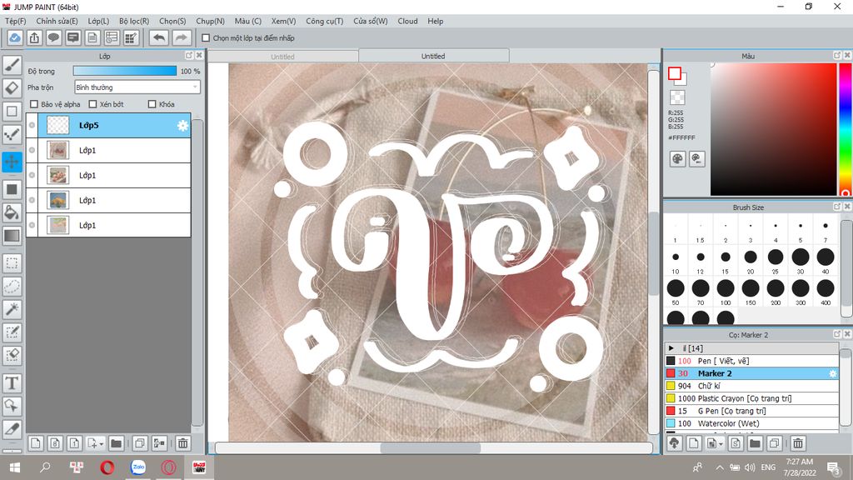
Task: Select the Operation object tool
Action: [12, 406]
